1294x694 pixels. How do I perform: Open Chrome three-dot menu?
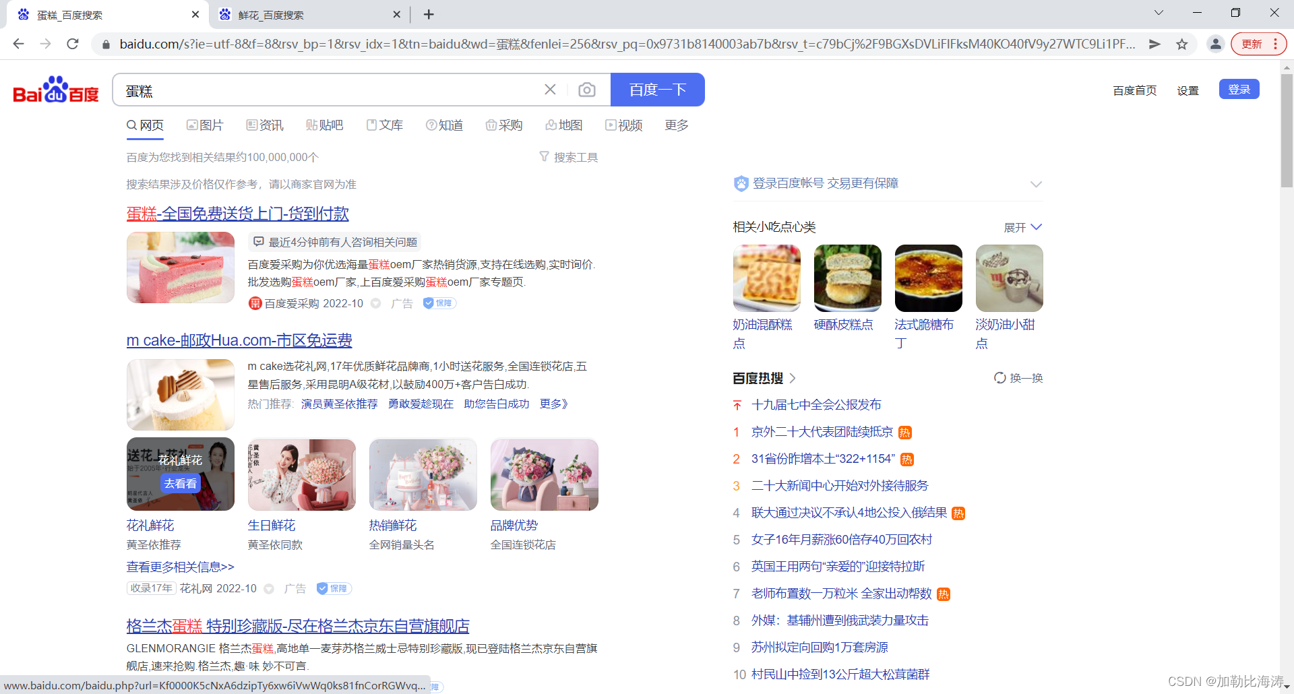(1275, 44)
